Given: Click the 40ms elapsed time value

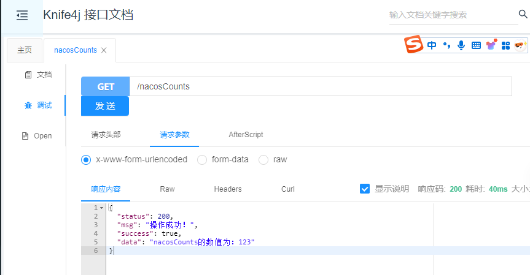Looking at the screenshot, I should [498, 189].
